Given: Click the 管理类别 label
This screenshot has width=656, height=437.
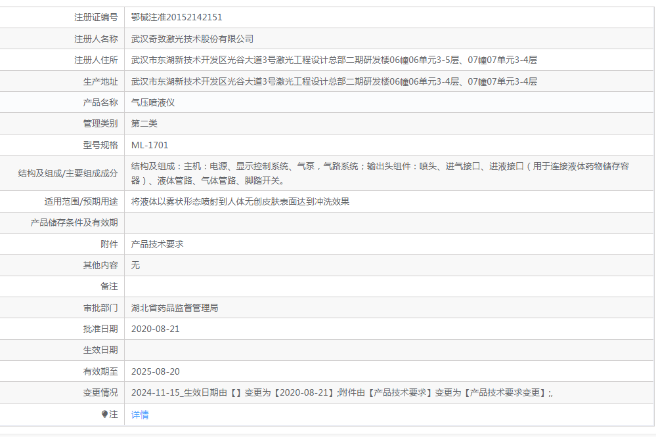Looking at the screenshot, I should [x=100, y=123].
